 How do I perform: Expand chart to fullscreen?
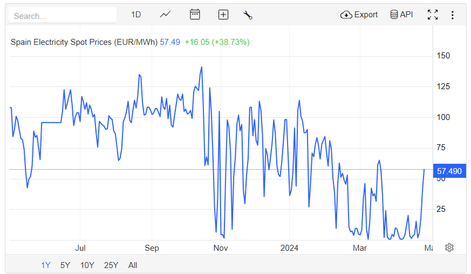click(x=433, y=15)
